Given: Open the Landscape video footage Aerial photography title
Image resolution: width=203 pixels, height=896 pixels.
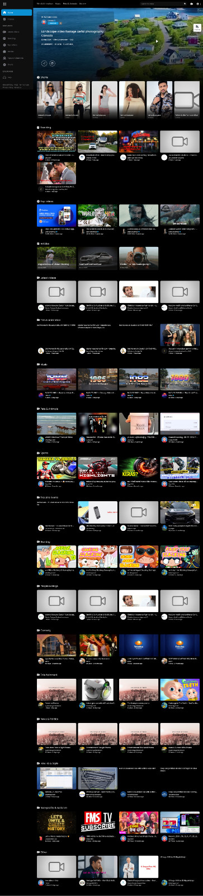Looking at the screenshot, I should pyautogui.click(x=72, y=34).
